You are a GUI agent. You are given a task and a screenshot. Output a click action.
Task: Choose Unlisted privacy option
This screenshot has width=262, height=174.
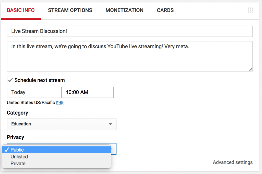tap(19, 157)
